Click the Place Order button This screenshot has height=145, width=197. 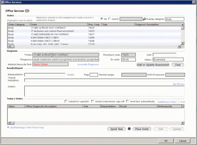tap(142, 129)
